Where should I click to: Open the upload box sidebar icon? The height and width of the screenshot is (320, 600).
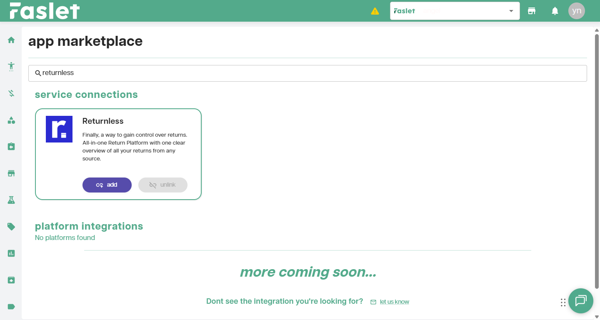point(11,280)
